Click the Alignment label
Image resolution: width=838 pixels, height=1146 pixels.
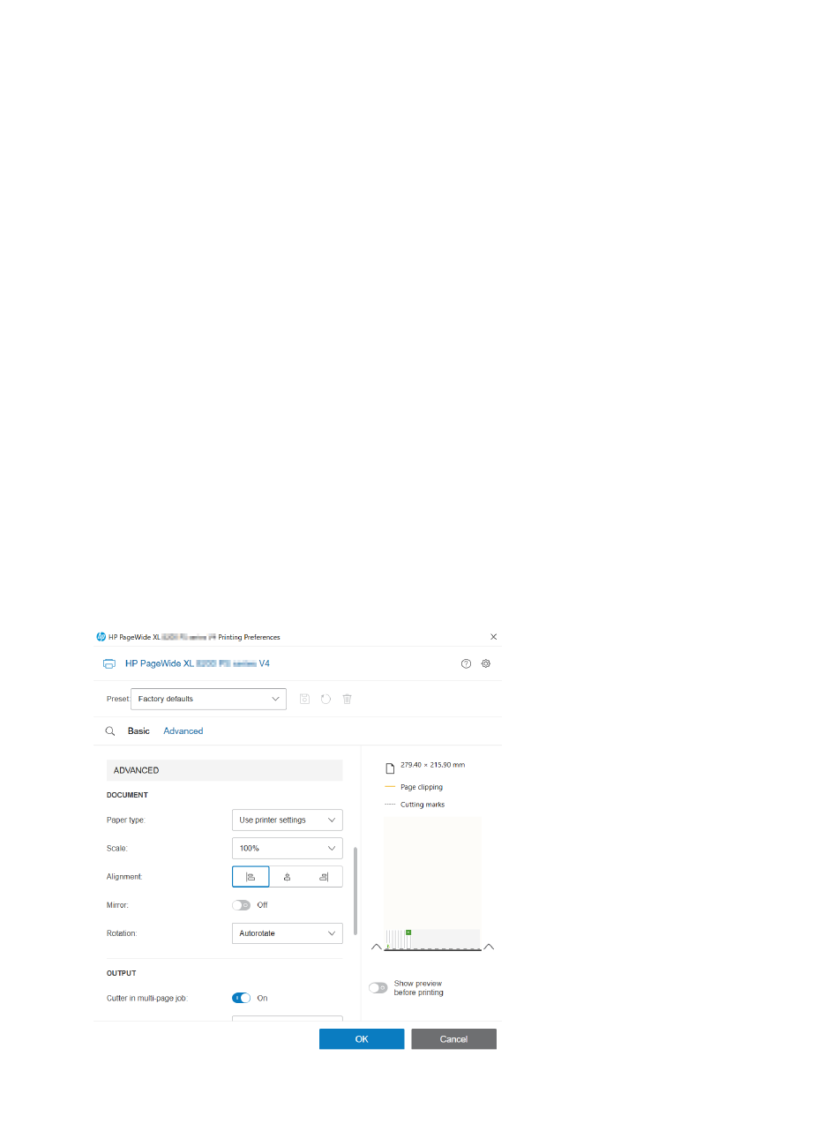tap(124, 877)
